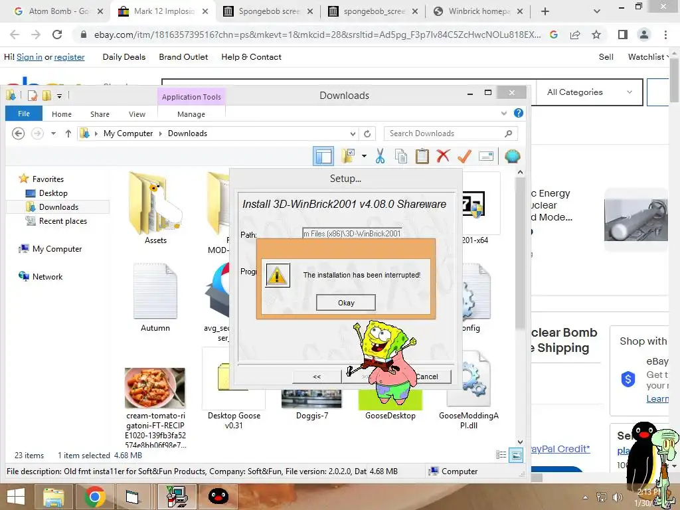The width and height of the screenshot is (680, 510).
Task: Click the search magnifier icon in Explorer
Action: [x=508, y=133]
